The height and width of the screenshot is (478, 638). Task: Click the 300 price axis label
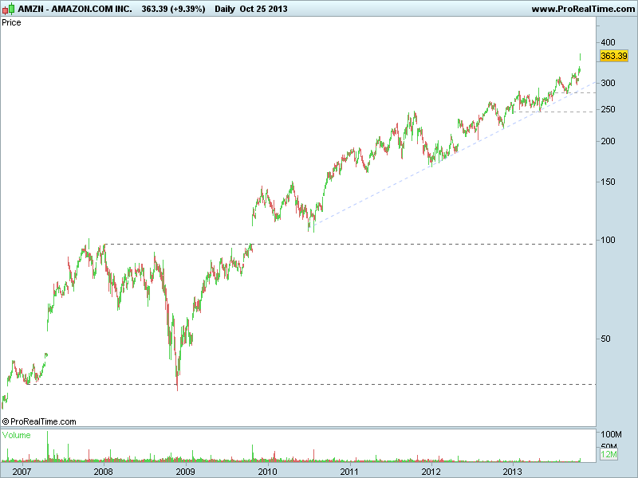coord(608,83)
